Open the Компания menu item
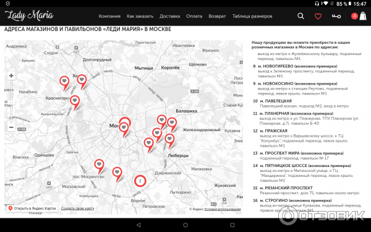 click(109, 16)
